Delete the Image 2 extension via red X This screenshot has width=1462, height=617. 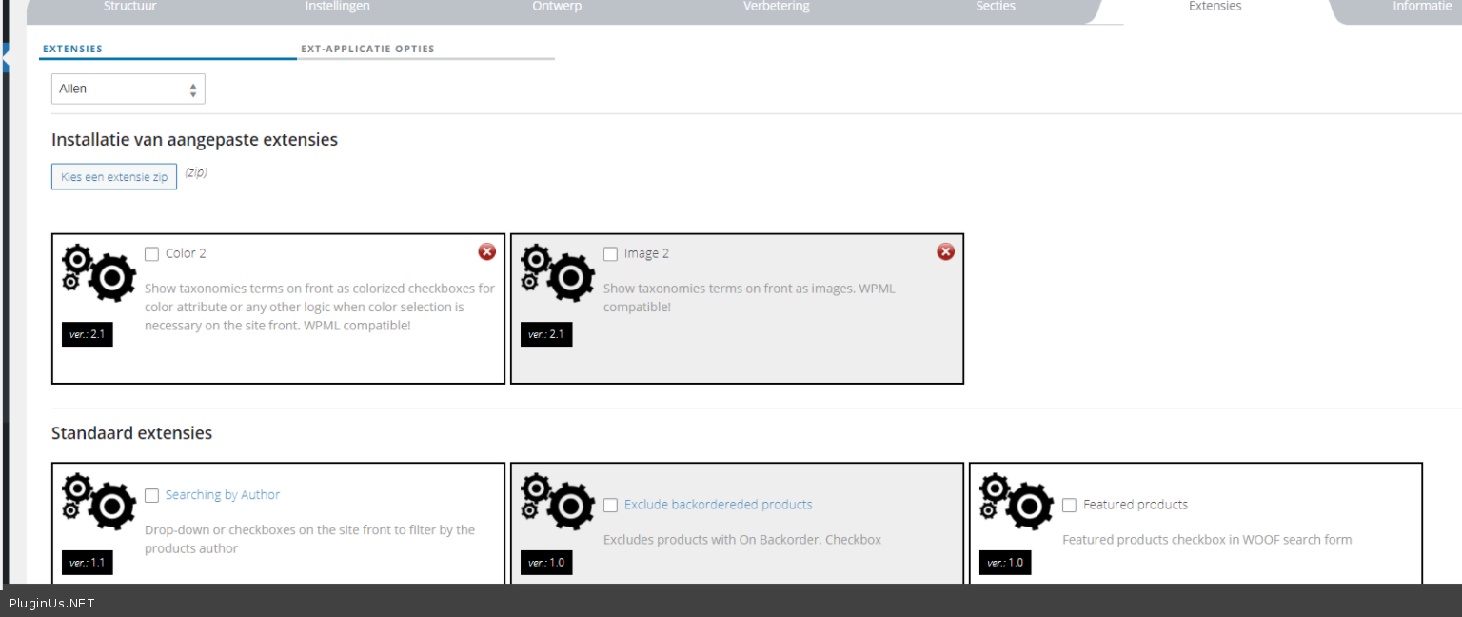point(945,251)
